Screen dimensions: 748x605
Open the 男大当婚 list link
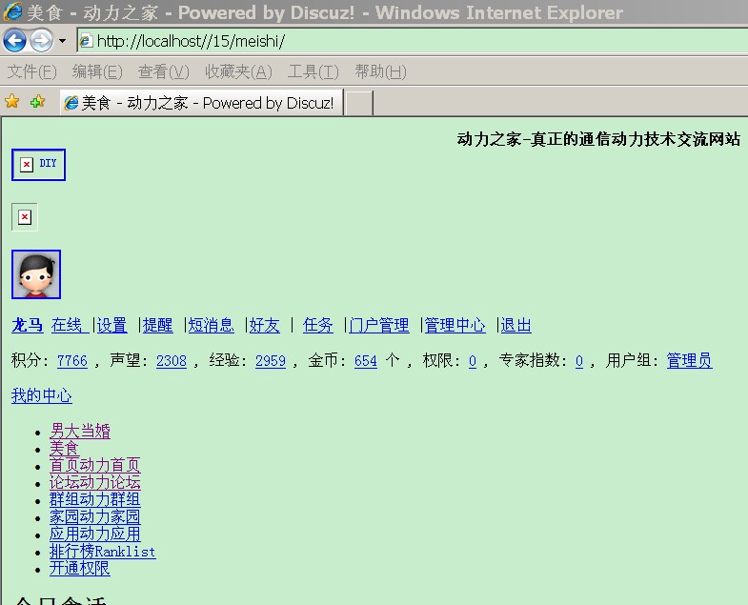(80, 431)
